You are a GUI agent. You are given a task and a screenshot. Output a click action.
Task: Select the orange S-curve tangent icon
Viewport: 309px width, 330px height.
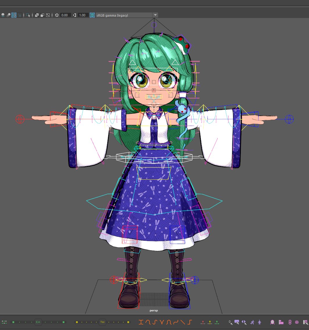point(155,322)
